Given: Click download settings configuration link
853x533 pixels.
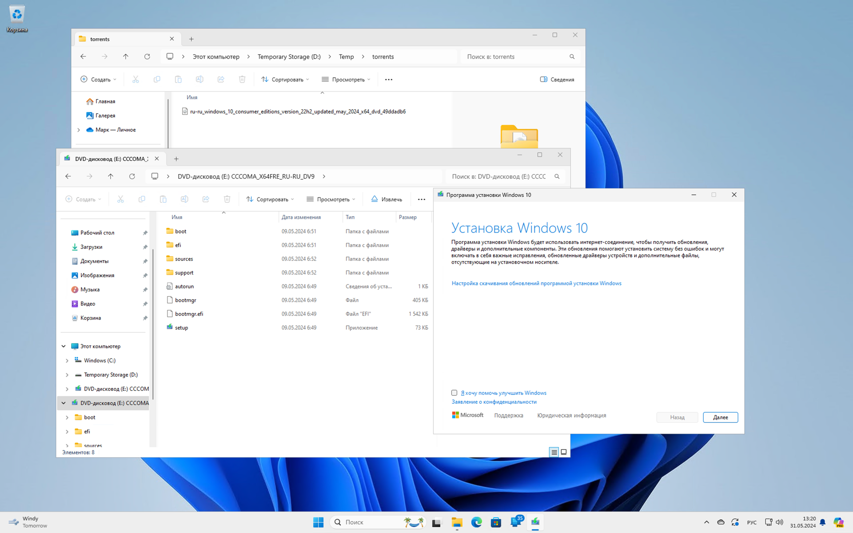Looking at the screenshot, I should pyautogui.click(x=537, y=283).
